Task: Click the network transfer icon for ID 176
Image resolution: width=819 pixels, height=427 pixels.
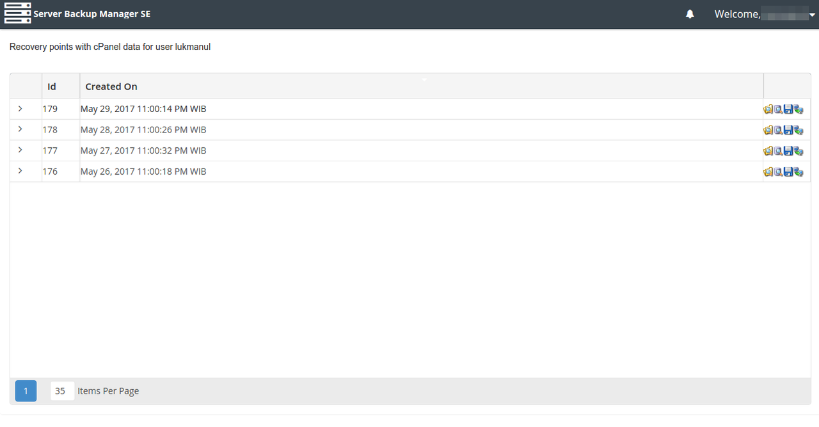Action: 799,172
